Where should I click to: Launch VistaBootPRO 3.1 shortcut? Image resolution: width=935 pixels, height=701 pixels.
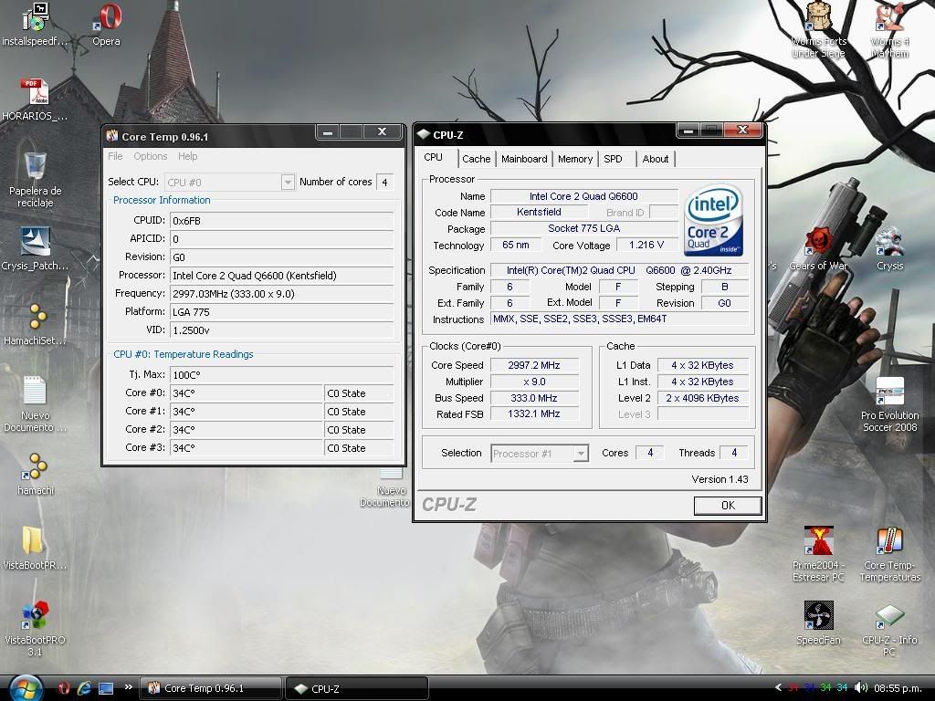tap(35, 629)
